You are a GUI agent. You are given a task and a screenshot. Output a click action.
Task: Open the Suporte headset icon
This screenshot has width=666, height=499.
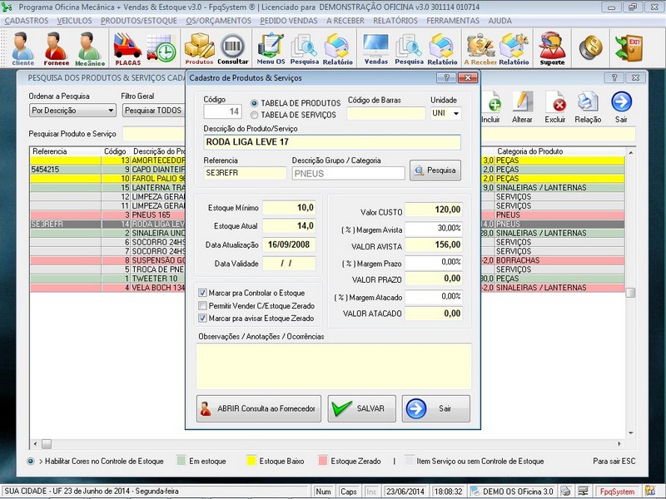[x=552, y=48]
